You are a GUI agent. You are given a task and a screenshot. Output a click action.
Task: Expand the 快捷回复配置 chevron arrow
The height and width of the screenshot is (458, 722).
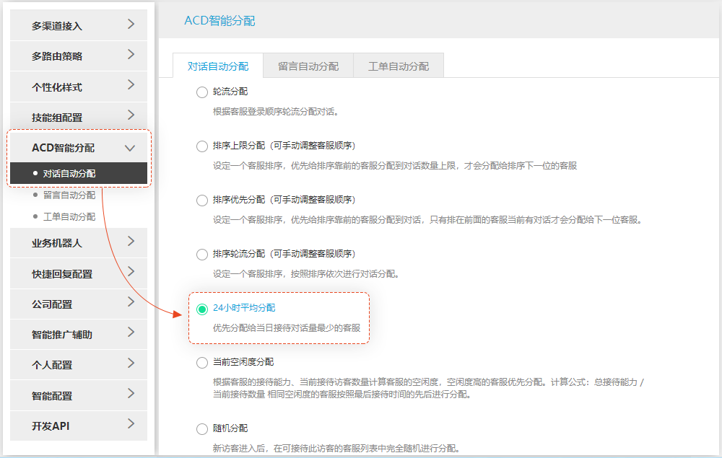tap(131, 271)
